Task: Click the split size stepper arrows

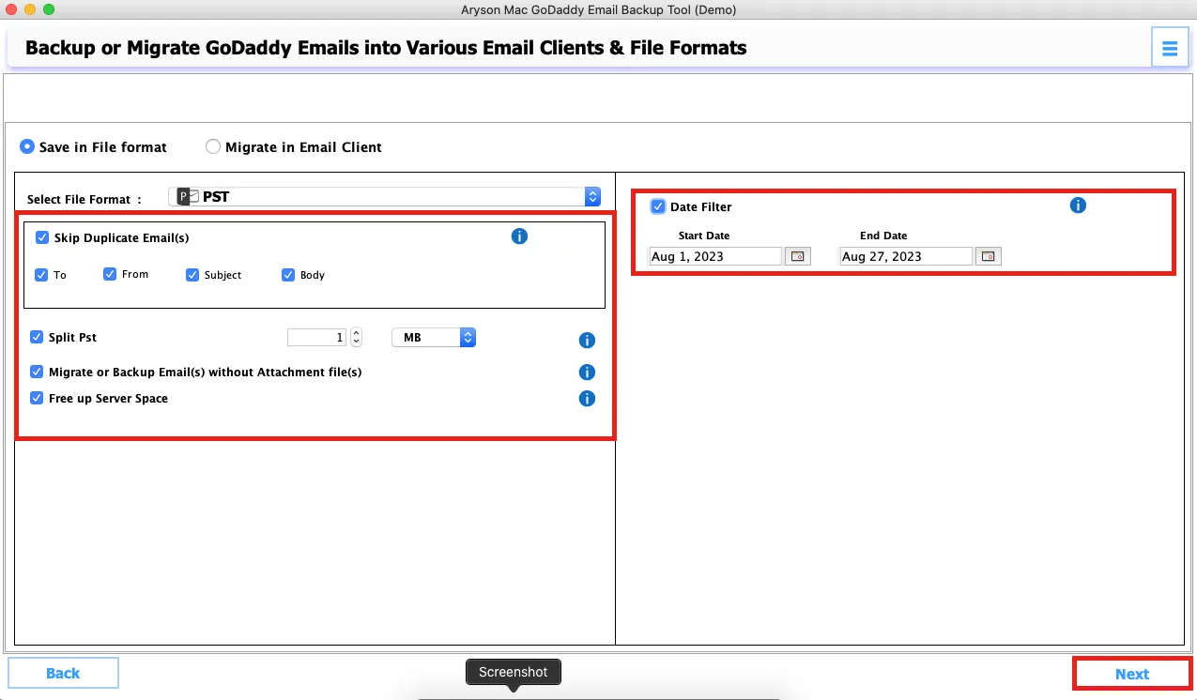Action: click(x=356, y=338)
